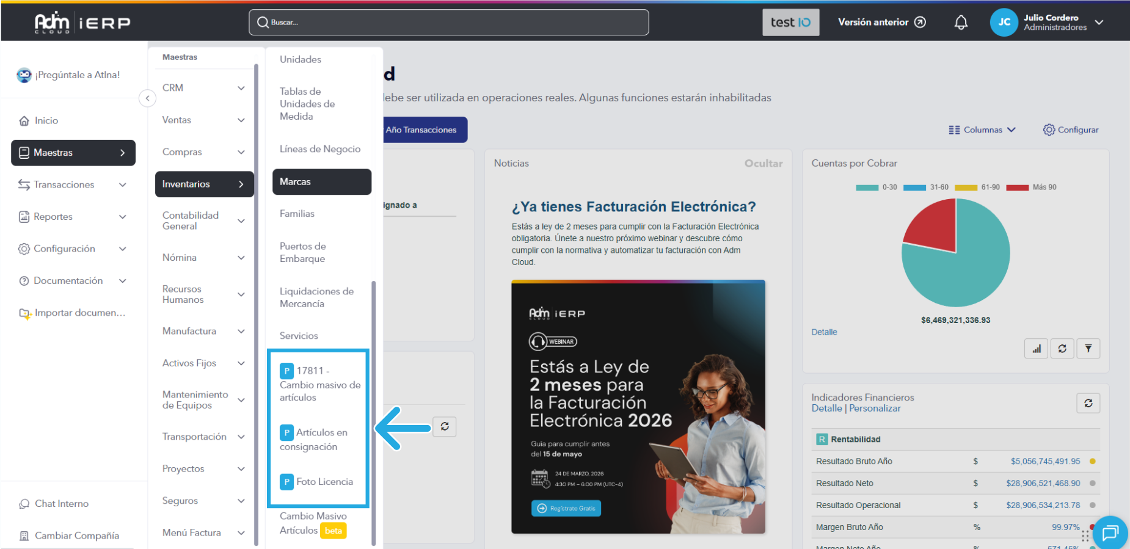Refresh the Indicadores Financieros panel
The height and width of the screenshot is (549, 1130).
coord(1088,403)
